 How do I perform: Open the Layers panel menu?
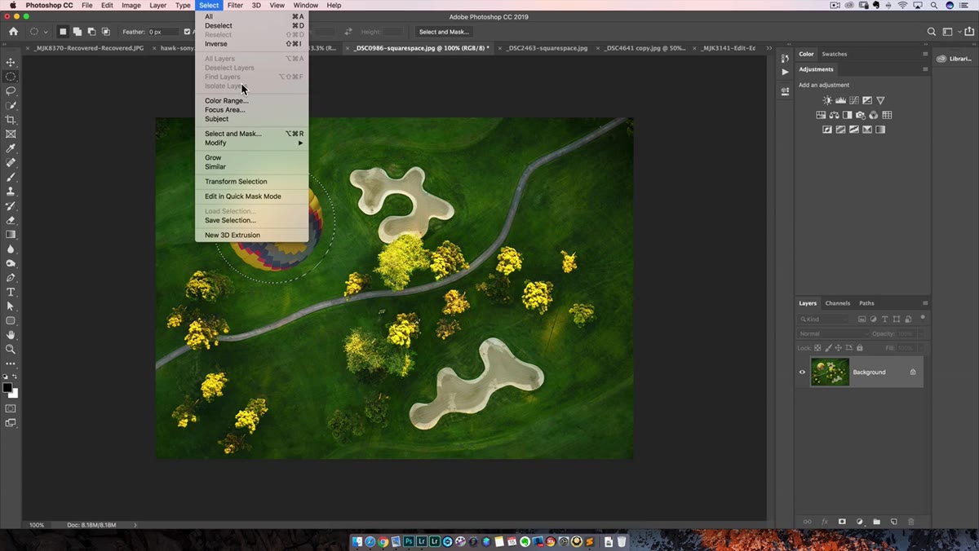[x=925, y=303]
